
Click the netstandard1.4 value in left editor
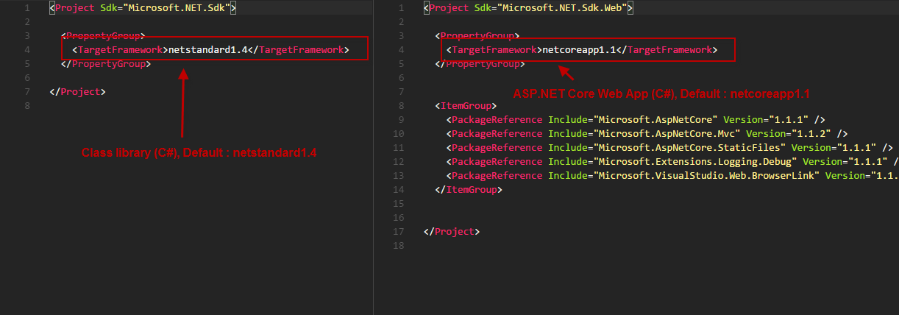(207, 50)
